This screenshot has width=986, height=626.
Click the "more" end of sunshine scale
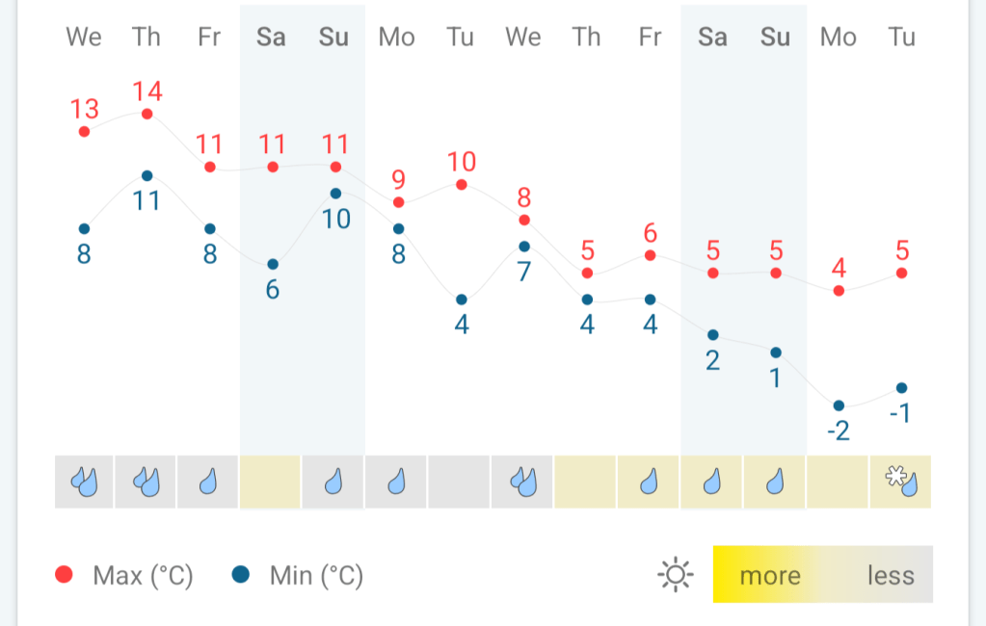(769, 576)
